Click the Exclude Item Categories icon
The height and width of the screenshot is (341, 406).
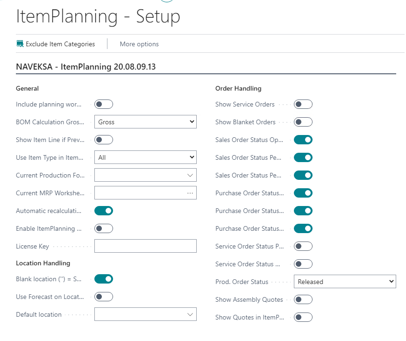tap(20, 43)
